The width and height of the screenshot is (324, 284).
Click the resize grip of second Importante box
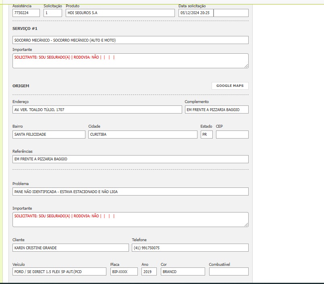tap(246, 225)
